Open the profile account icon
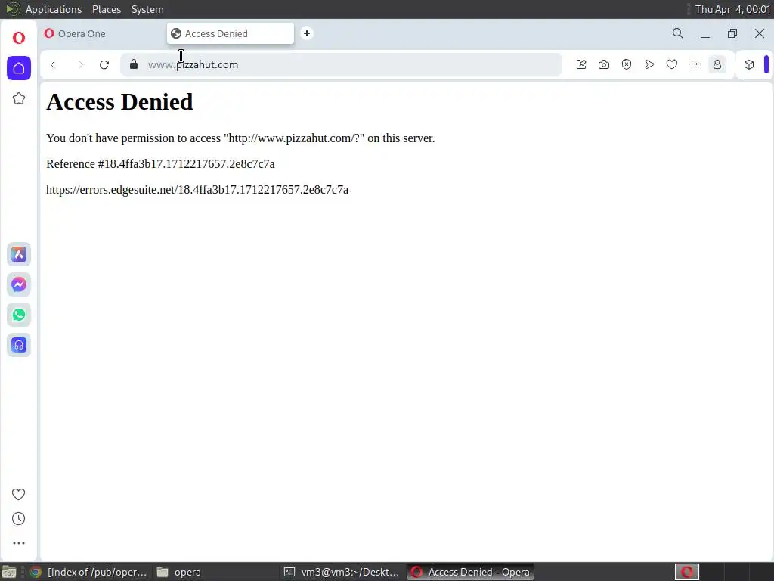 717,64
